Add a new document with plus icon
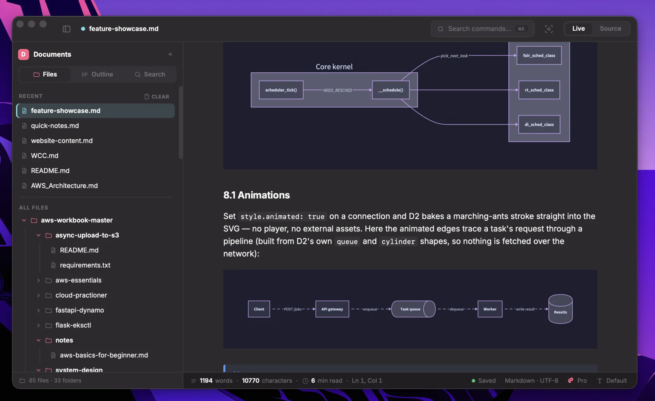Viewport: 655px width, 401px height. [170, 54]
